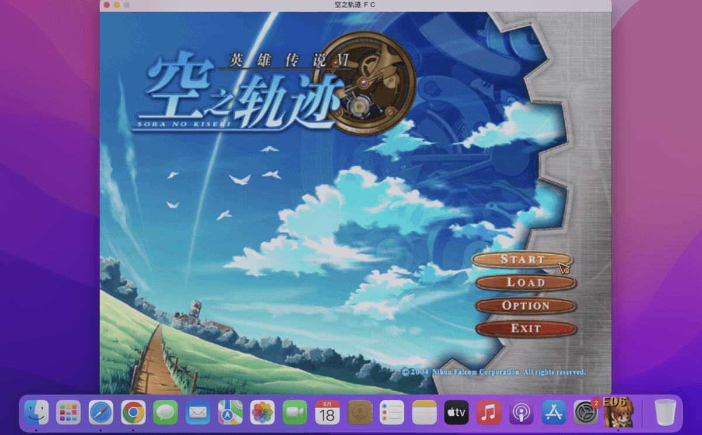Viewport: 702px width, 435px height.
Task: Open Calendar showing 18 in the dock
Action: point(327,413)
